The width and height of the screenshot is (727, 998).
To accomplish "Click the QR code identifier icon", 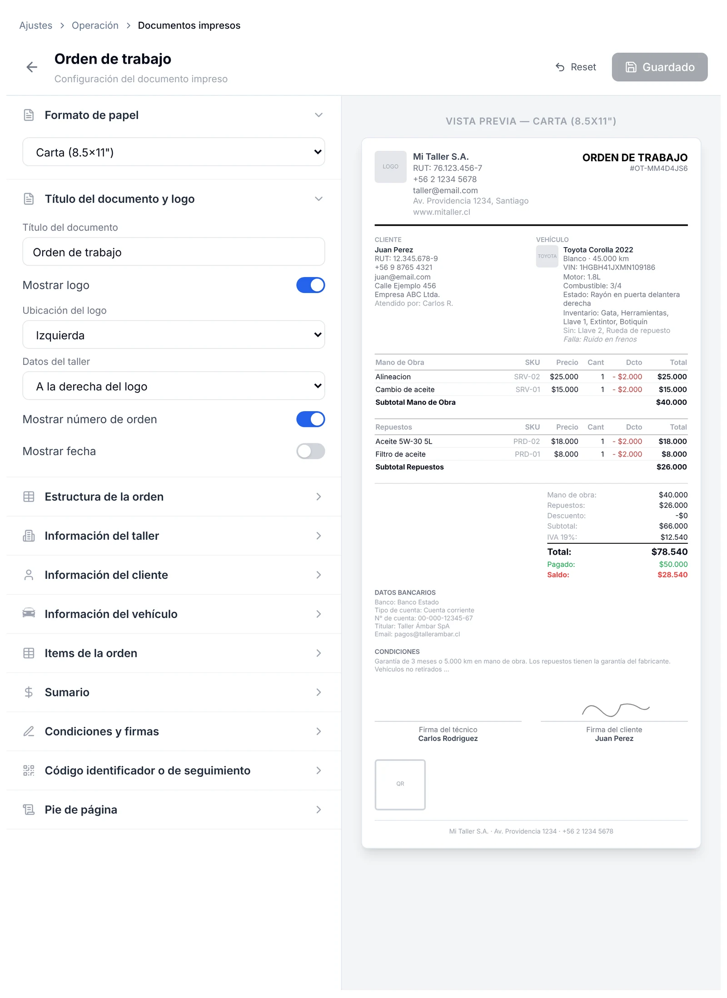I will tap(29, 770).
